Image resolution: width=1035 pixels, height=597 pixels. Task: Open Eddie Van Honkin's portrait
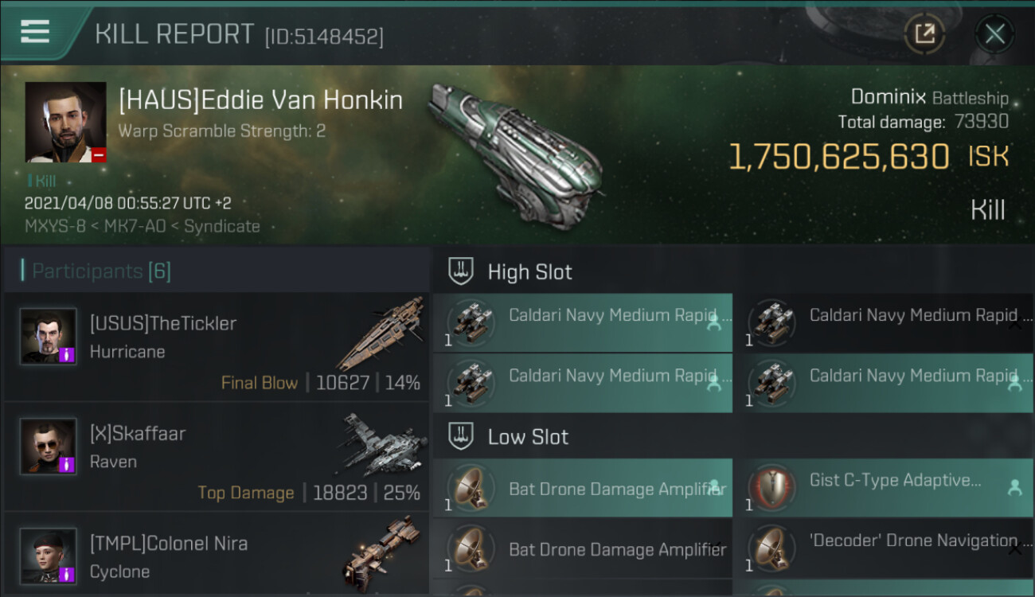65,122
